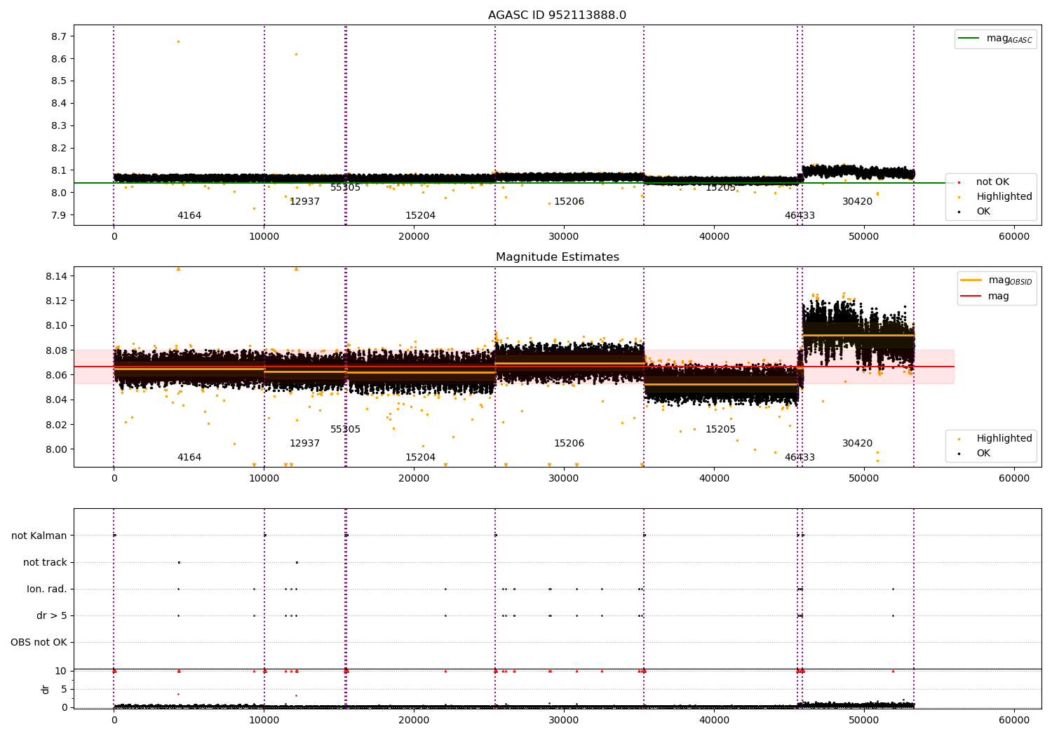
Task: Click the 8.02 y-axis tick label
Action: coord(56,425)
